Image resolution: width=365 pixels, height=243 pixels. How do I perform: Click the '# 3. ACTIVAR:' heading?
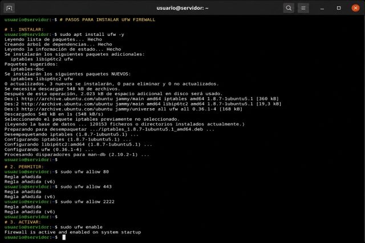pyautogui.click(x=23, y=222)
